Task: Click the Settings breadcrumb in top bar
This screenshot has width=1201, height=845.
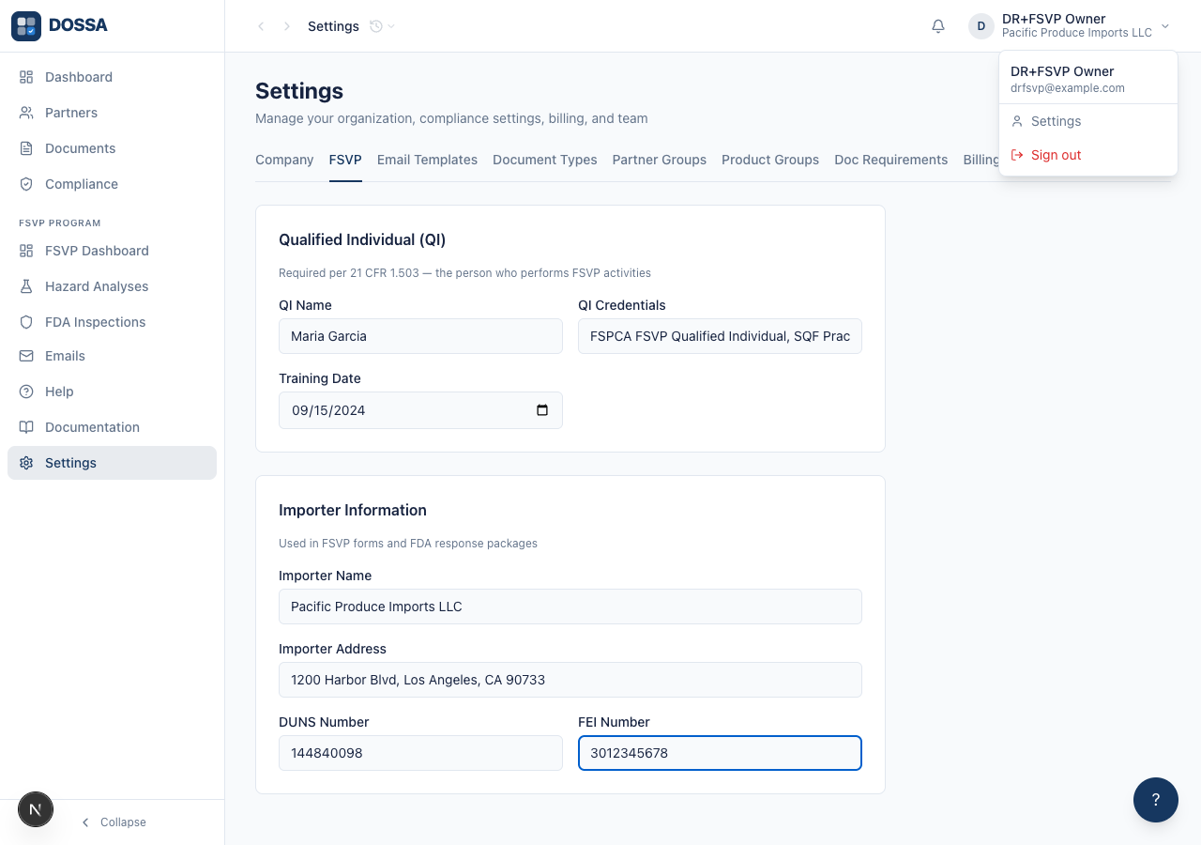Action: (x=333, y=26)
